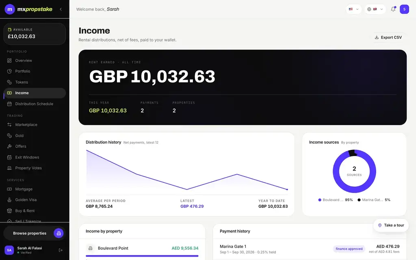Click the wallet icon beside Available

10,29
